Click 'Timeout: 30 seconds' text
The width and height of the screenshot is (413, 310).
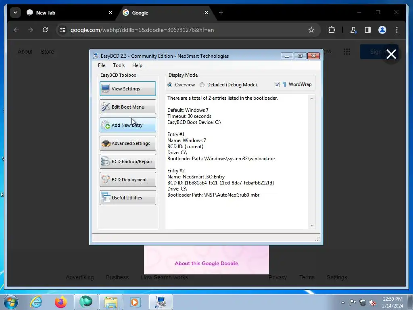pos(189,116)
